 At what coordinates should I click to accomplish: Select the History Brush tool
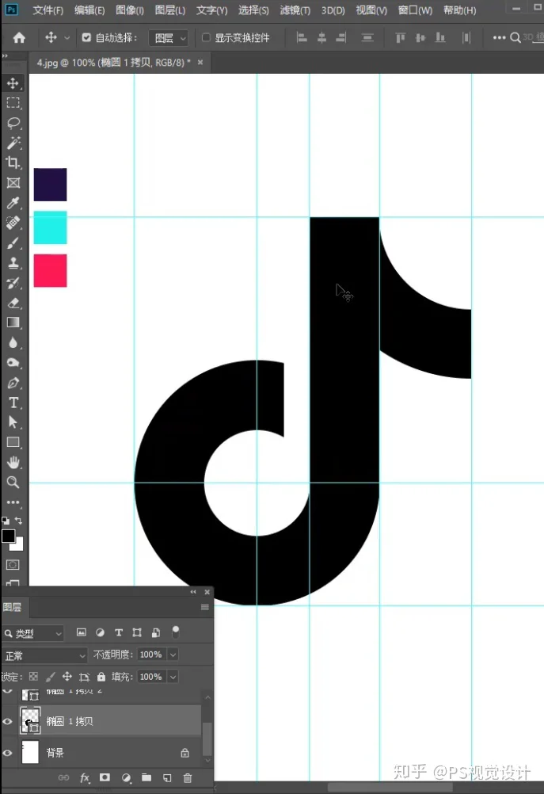coord(13,283)
